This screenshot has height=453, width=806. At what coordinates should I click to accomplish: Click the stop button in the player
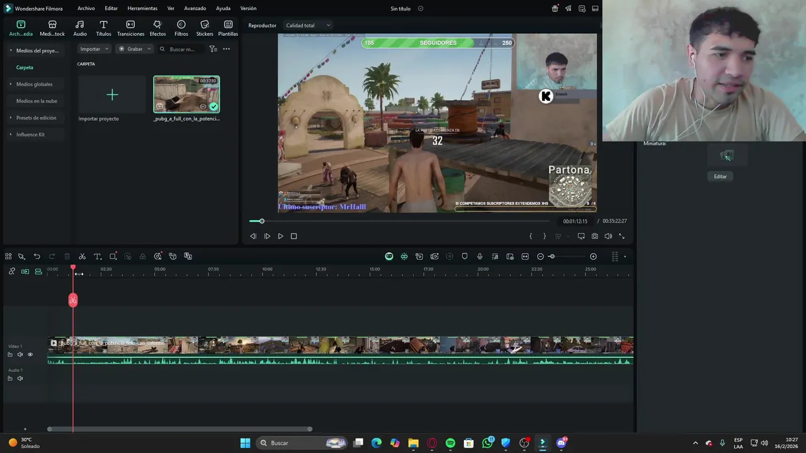[x=293, y=236]
